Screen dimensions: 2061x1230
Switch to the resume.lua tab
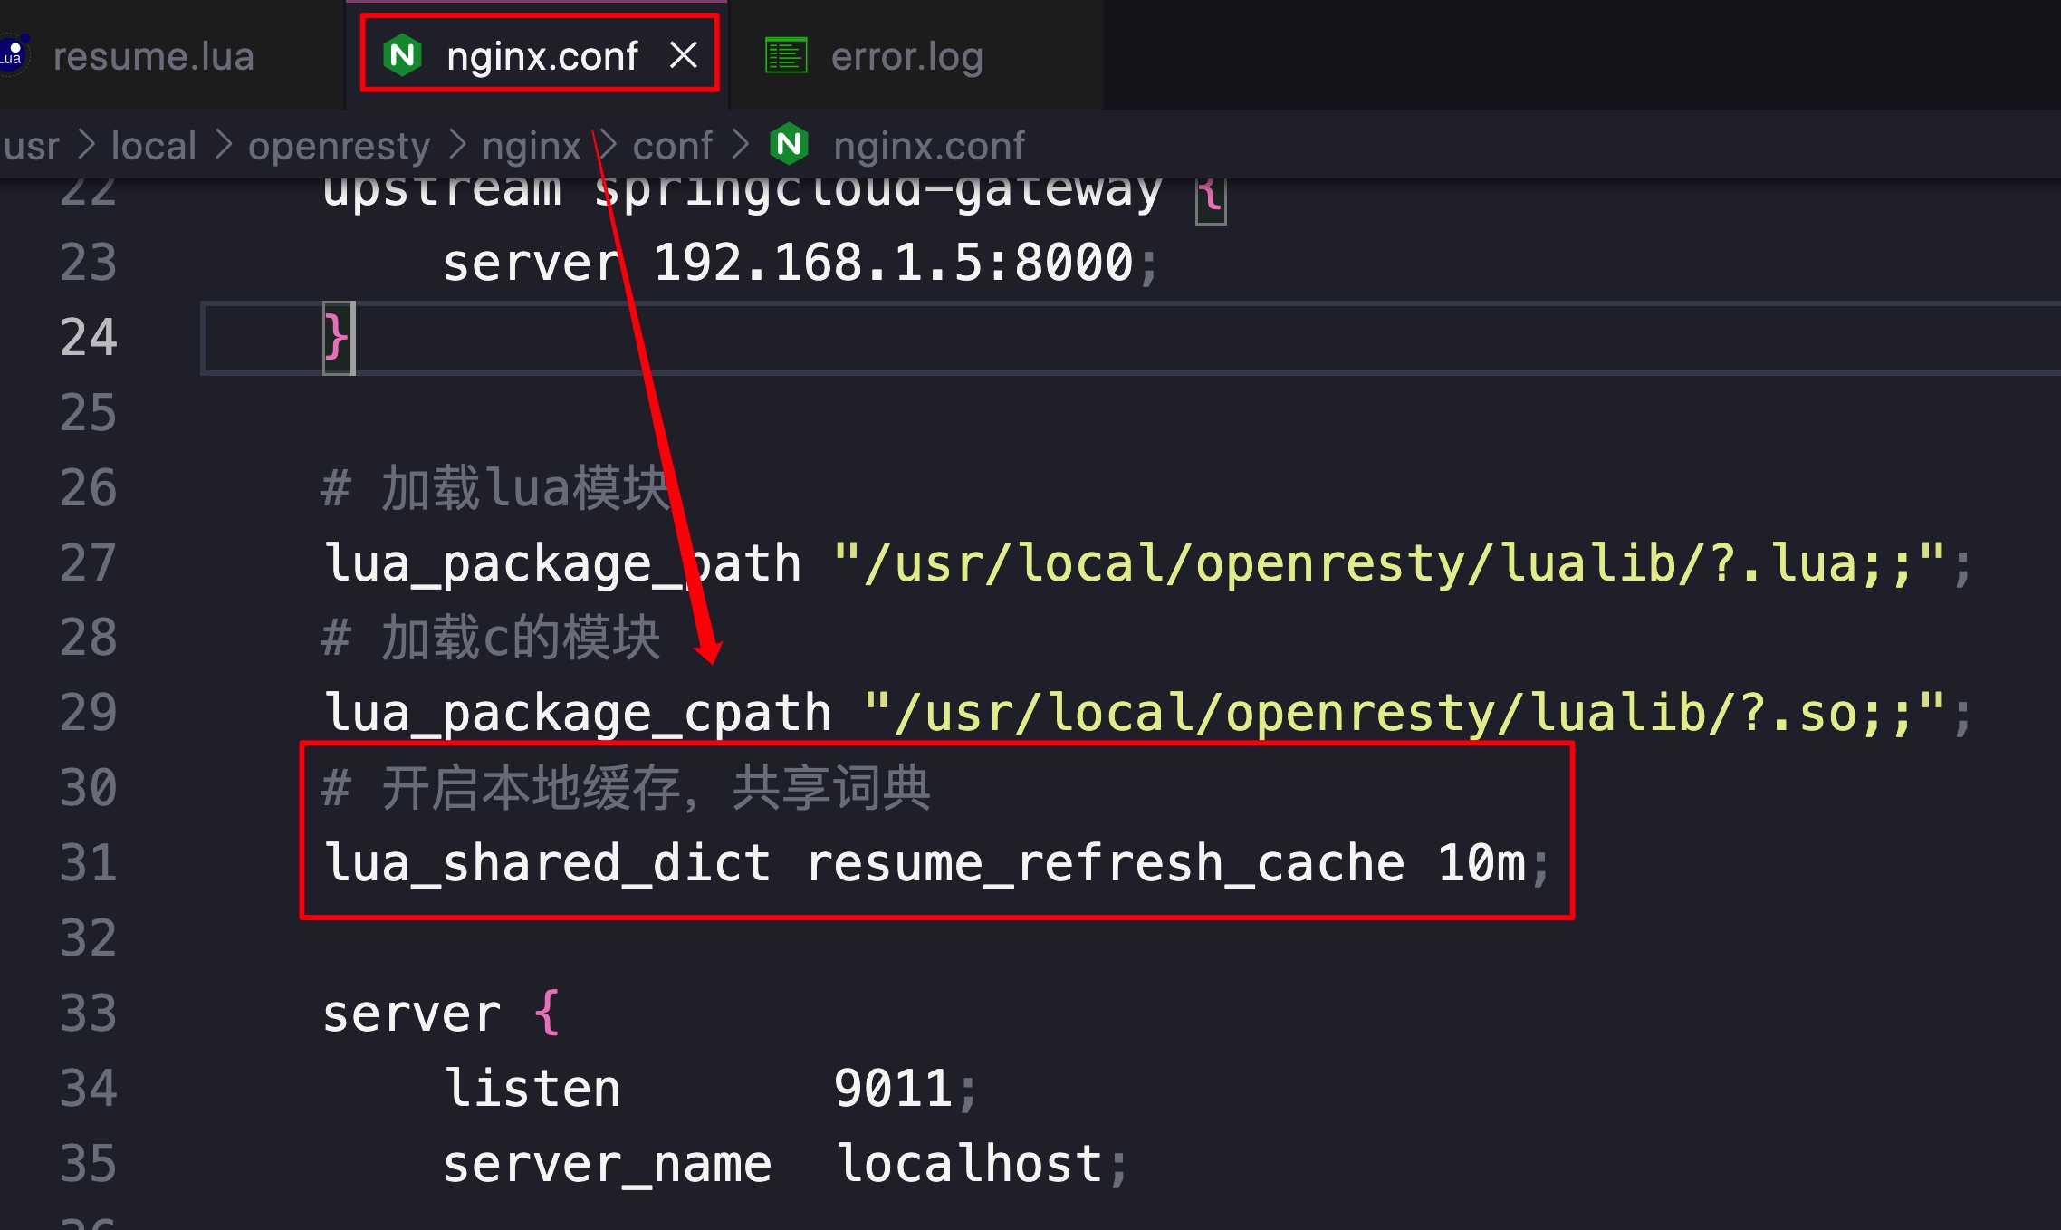coord(153,57)
